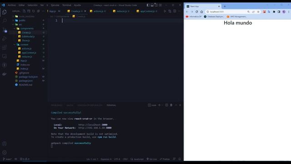
Task: Open the Accounts icon at the sidebar bottom
Action: pyautogui.click(x=5, y=143)
